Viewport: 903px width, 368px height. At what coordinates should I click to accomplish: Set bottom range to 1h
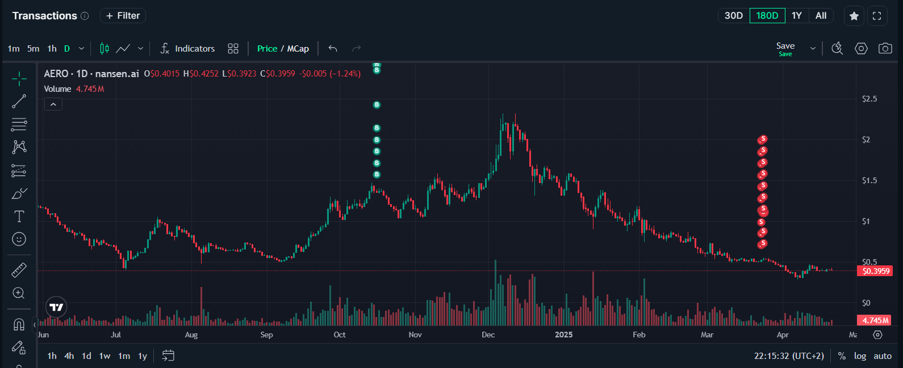[52, 356]
